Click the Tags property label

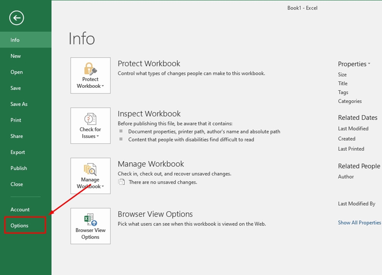pos(343,92)
